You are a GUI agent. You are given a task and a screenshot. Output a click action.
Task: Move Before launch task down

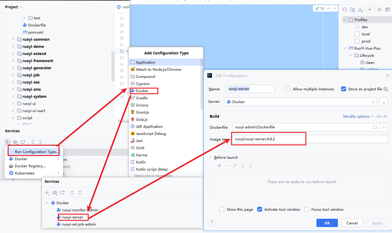coord(250,166)
